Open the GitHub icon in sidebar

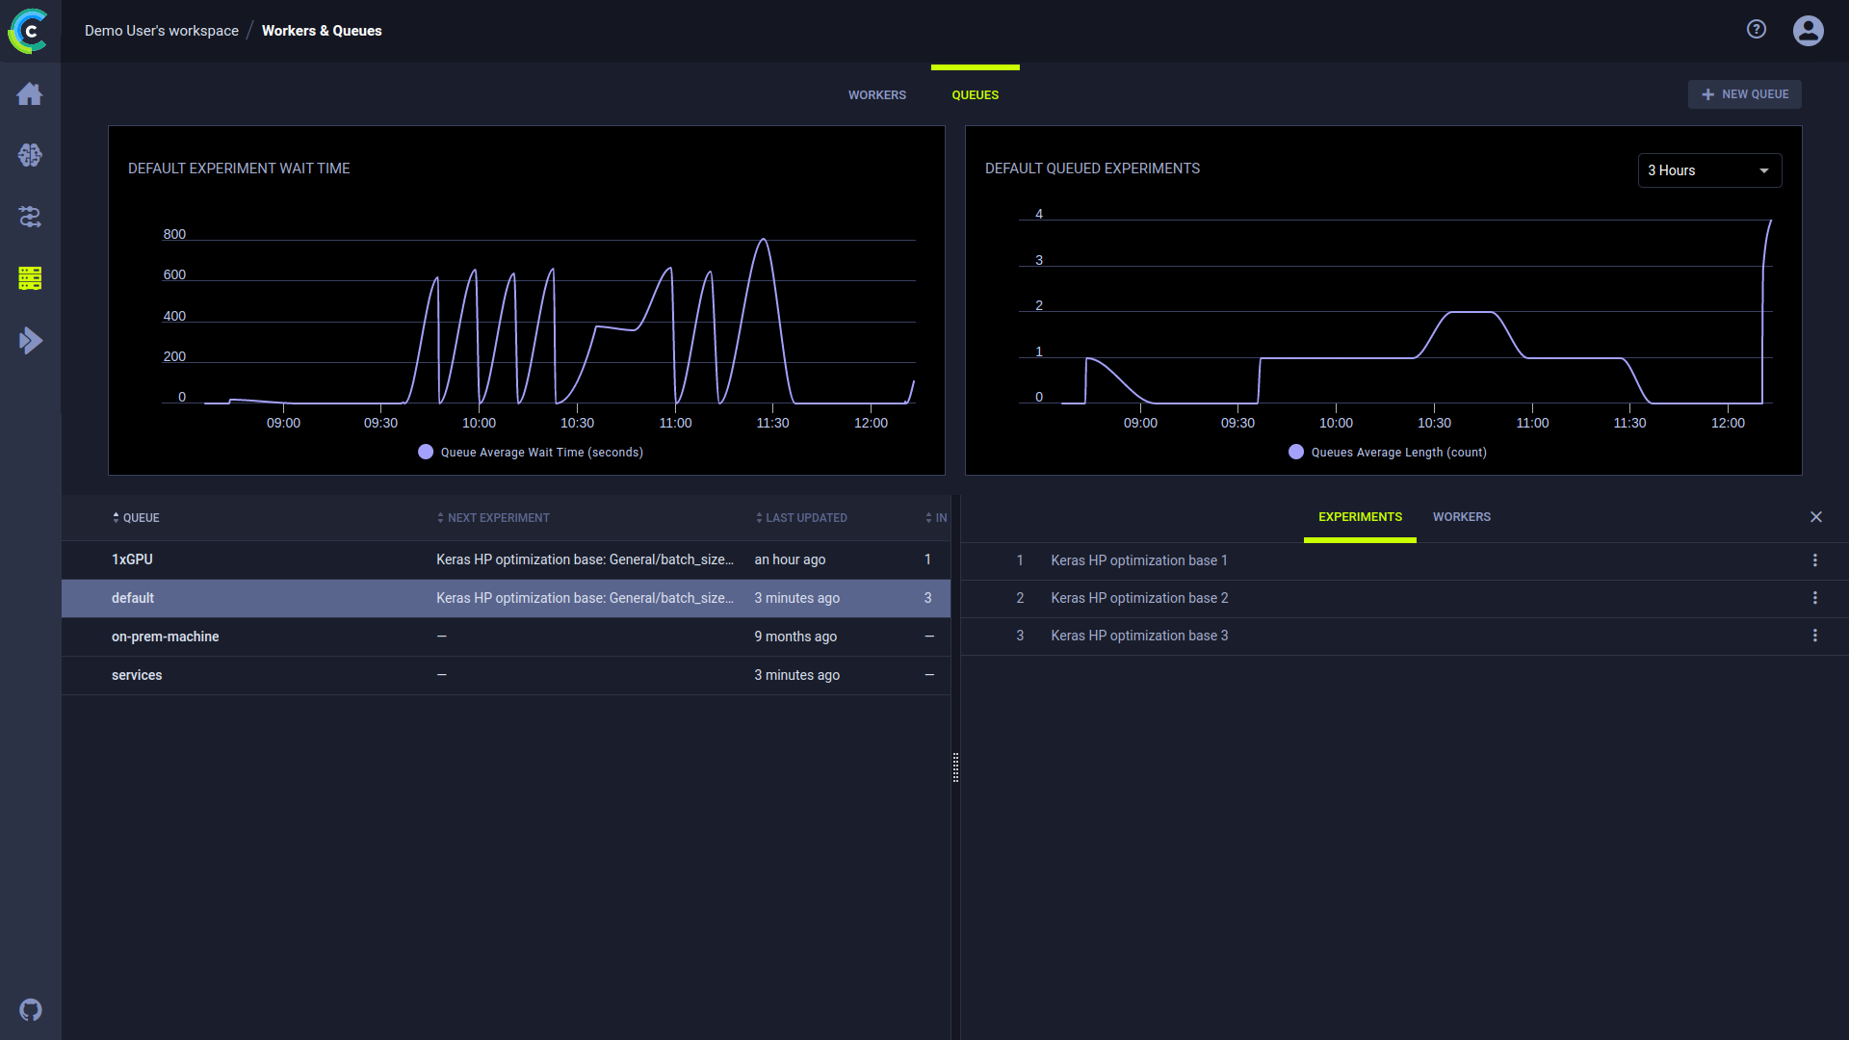(x=31, y=1009)
